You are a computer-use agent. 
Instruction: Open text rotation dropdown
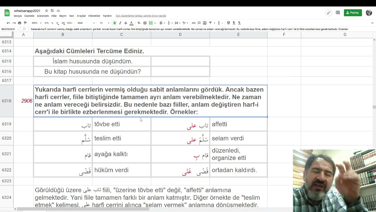[185, 23]
